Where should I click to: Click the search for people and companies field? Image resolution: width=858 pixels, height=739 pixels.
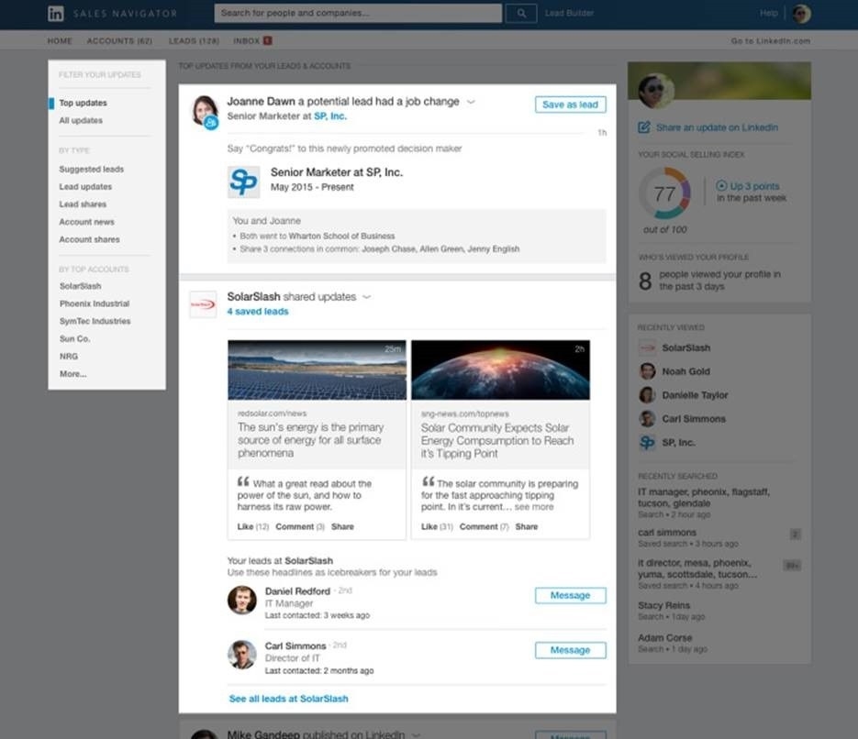coord(358,13)
